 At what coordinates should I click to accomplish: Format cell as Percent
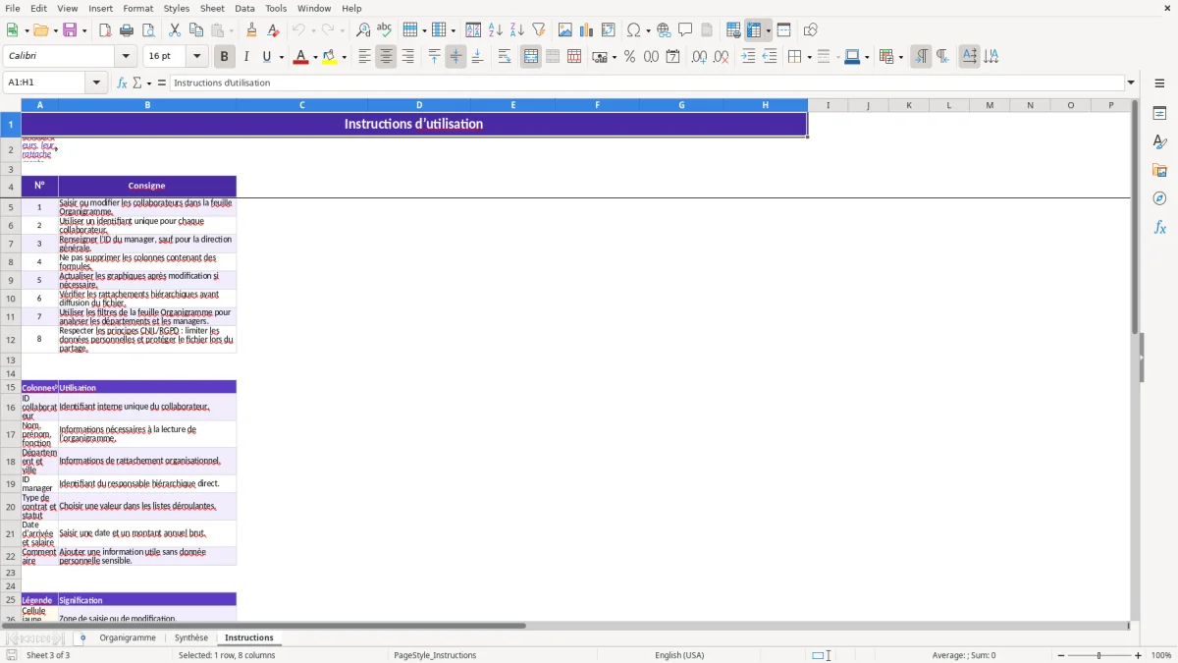pyautogui.click(x=629, y=57)
